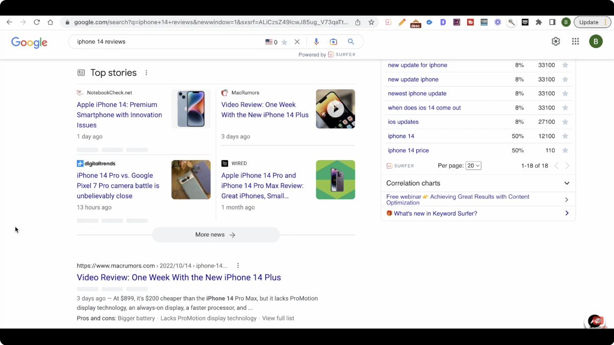Star the 'new update iphone' keyword
Screen dimensions: 614x345
(x=565, y=79)
